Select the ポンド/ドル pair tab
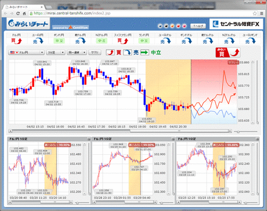Screen dimensions: 267x211 [x=186, y=38]
